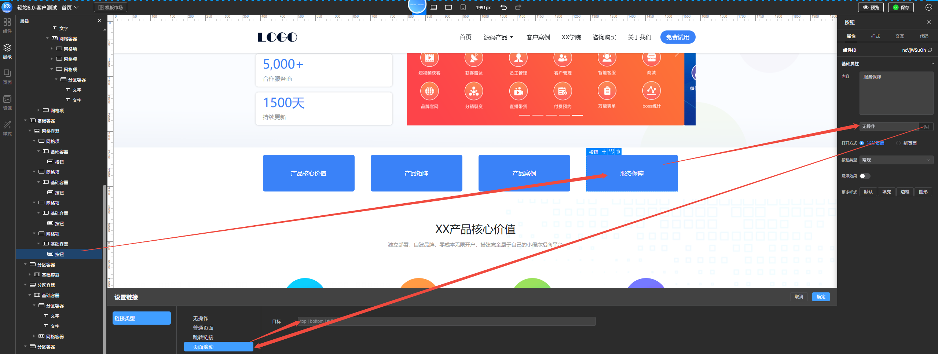Undo the last edit

click(x=503, y=7)
